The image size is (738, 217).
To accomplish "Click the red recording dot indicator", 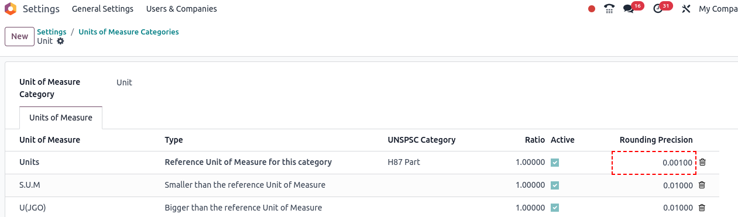I will [x=591, y=9].
